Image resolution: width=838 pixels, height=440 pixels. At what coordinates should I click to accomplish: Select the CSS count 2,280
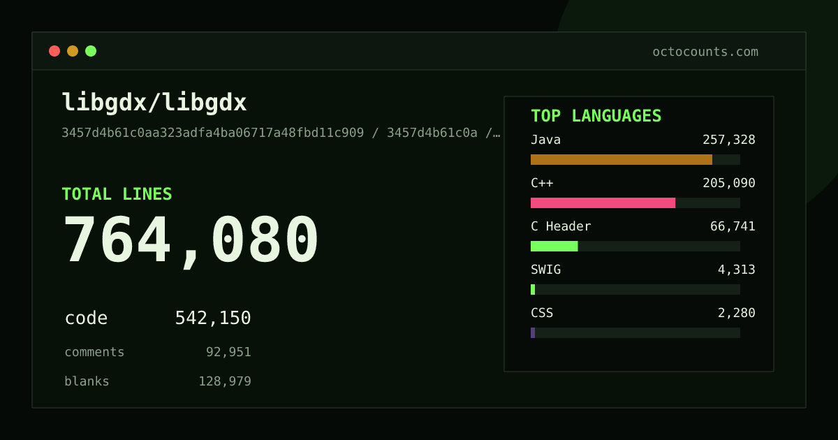pyautogui.click(x=737, y=313)
